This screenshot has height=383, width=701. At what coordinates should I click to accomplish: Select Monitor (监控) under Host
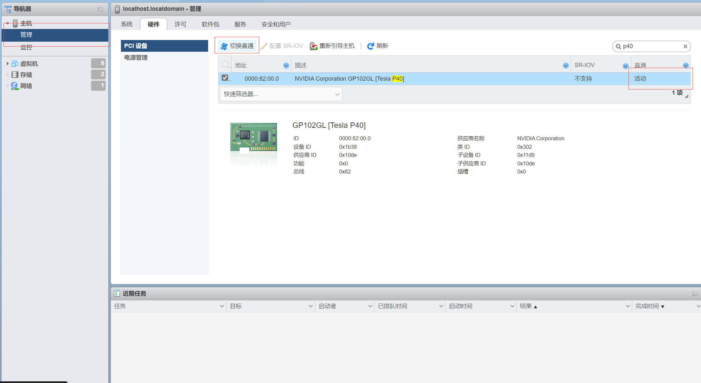[x=26, y=48]
